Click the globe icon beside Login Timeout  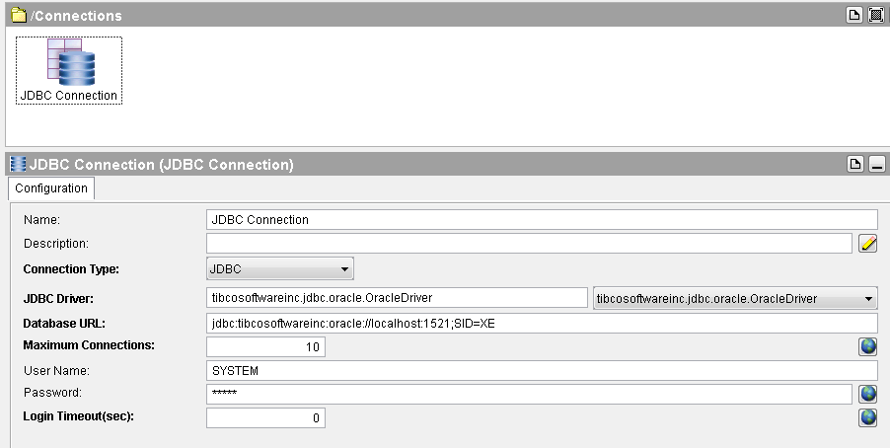(868, 417)
